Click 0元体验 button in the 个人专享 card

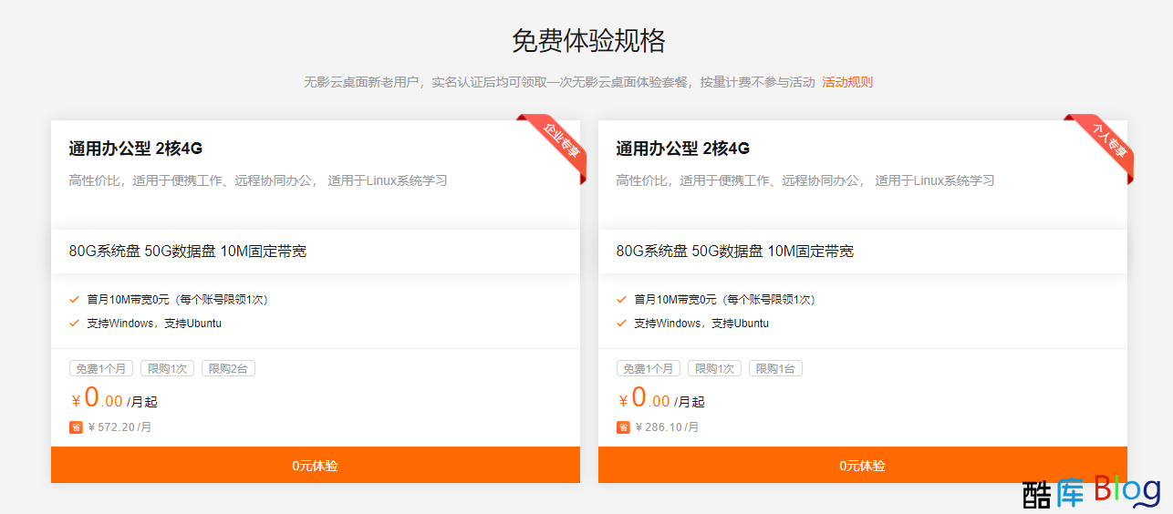click(862, 465)
